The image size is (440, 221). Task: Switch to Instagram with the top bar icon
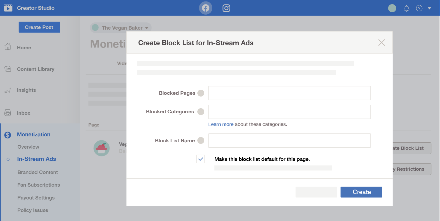[226, 8]
